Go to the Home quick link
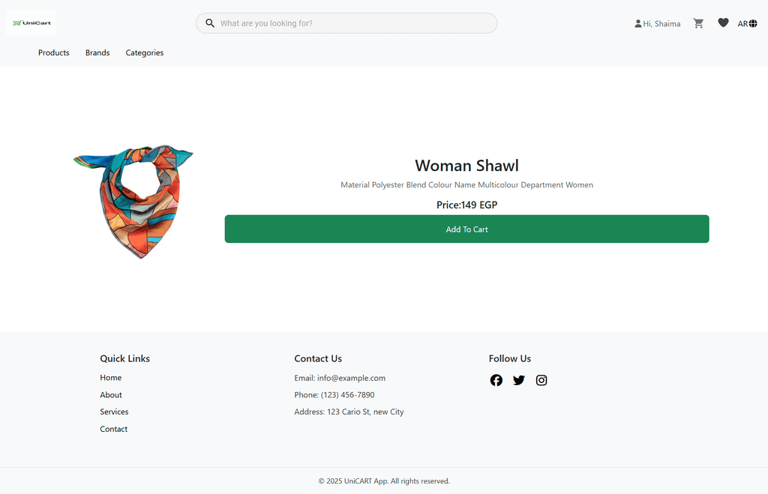This screenshot has height=494, width=768. click(x=111, y=378)
